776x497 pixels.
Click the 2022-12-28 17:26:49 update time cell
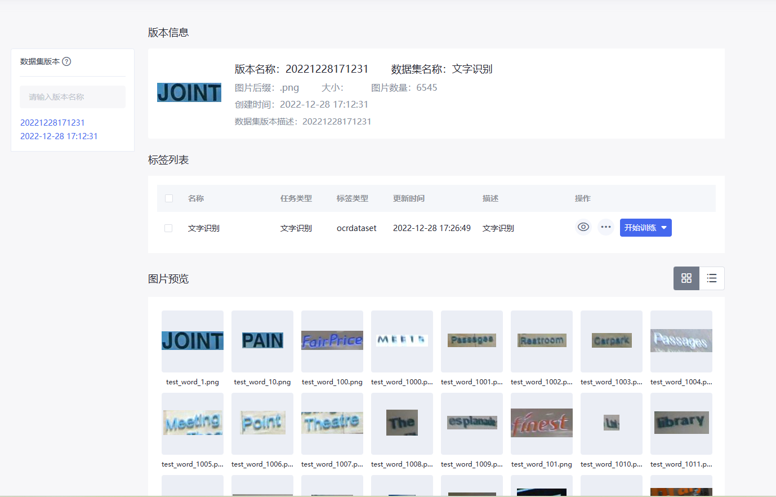pyautogui.click(x=432, y=228)
